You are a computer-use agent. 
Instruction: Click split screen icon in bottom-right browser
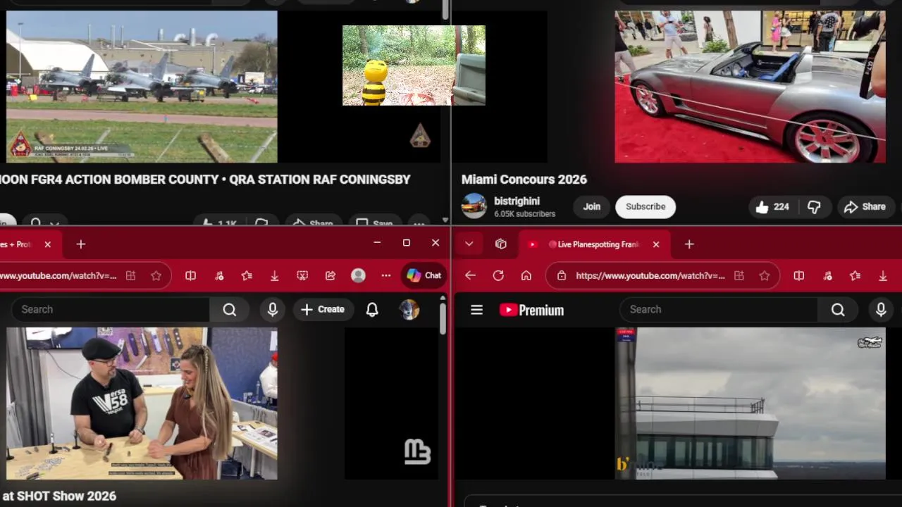798,276
